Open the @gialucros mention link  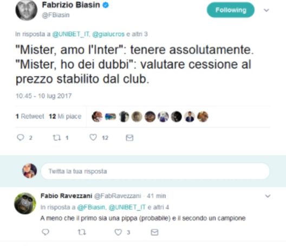(x=108, y=34)
